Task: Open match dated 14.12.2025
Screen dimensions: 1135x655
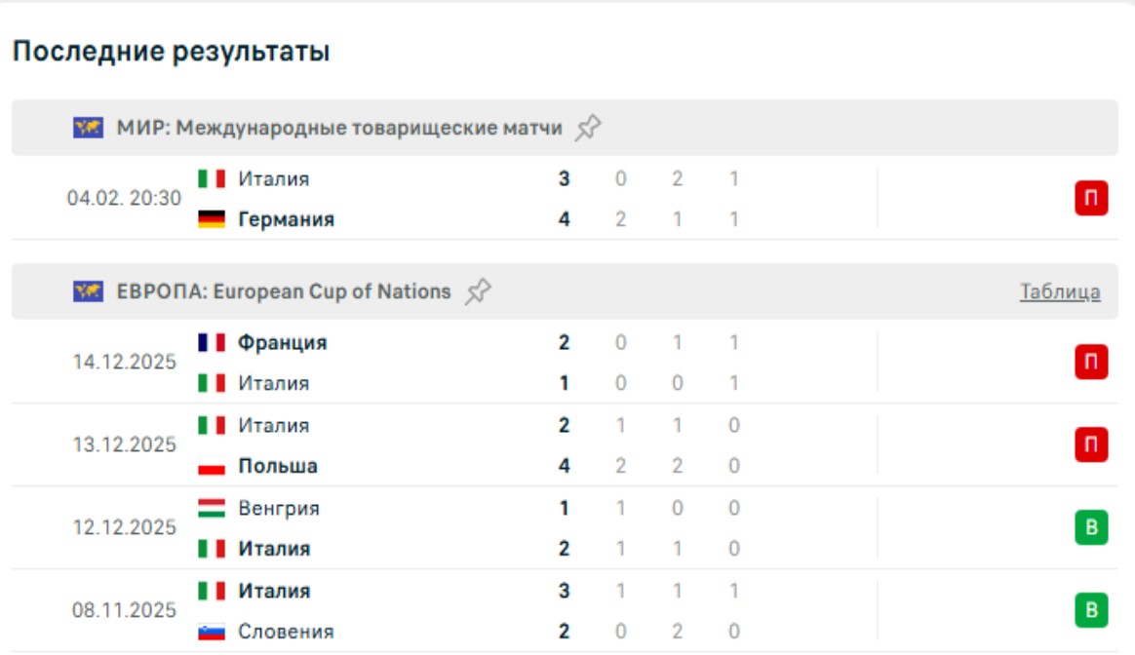Action: coord(124,363)
